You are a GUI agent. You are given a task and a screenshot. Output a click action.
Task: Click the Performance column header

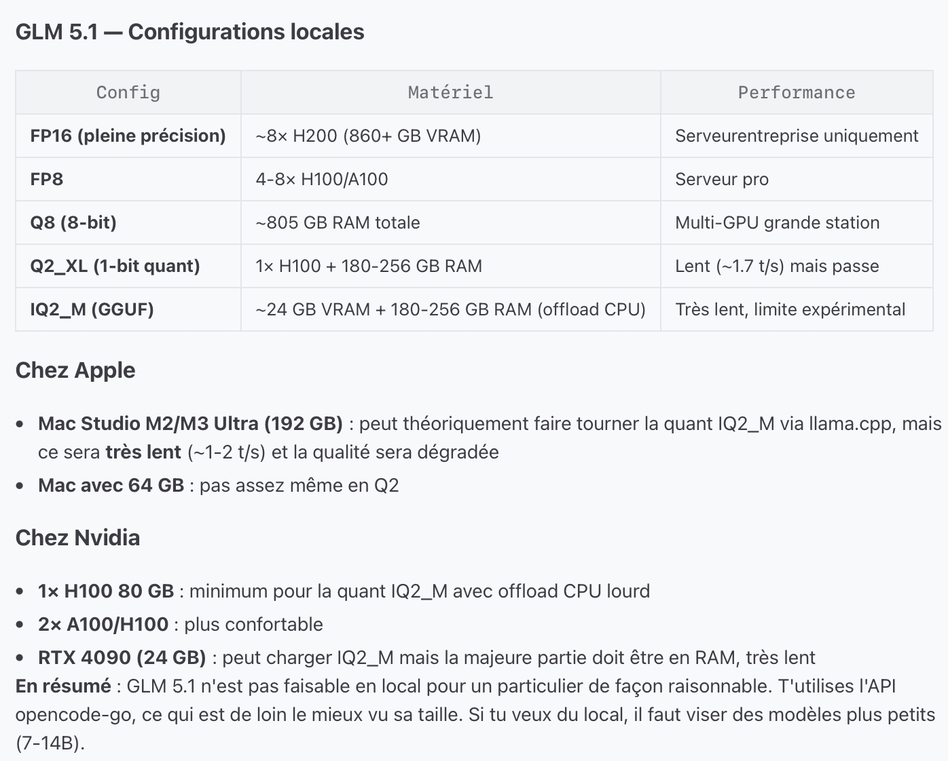click(x=797, y=92)
